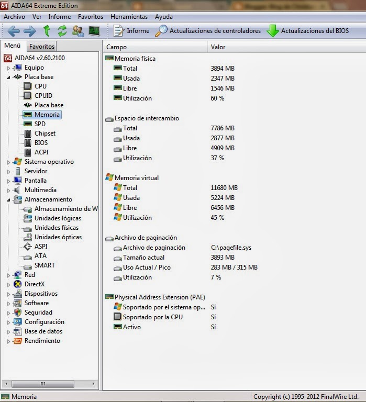
Task: Expand the DirectX tree node
Action: click(8, 285)
